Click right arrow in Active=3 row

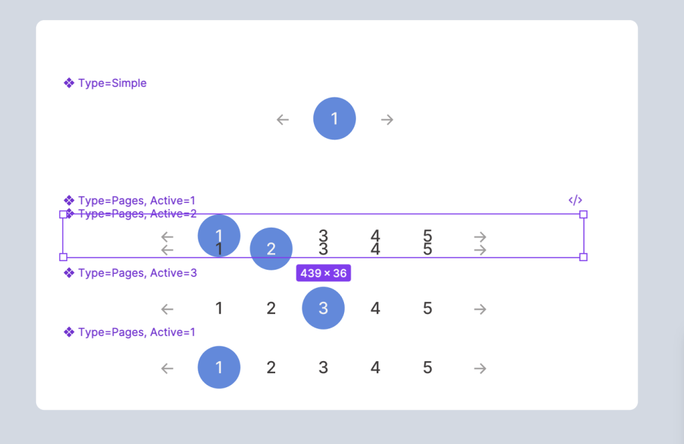coord(480,309)
